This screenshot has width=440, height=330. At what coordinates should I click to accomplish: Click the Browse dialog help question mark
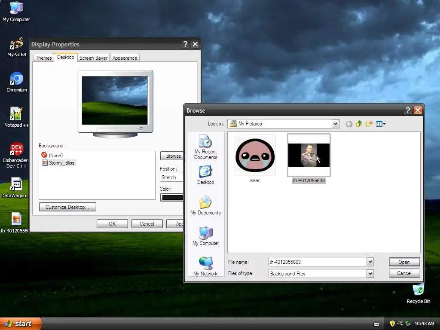click(408, 110)
